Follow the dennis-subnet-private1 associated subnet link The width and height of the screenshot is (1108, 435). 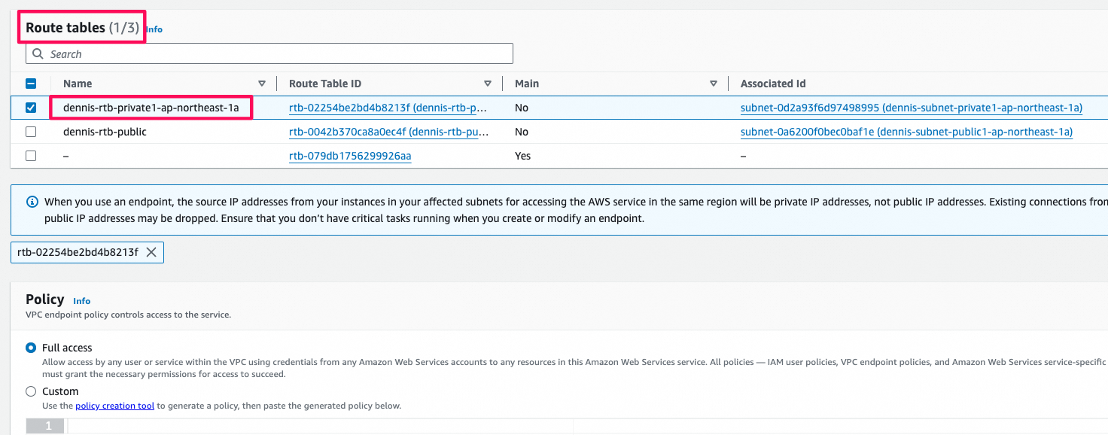[x=912, y=108]
